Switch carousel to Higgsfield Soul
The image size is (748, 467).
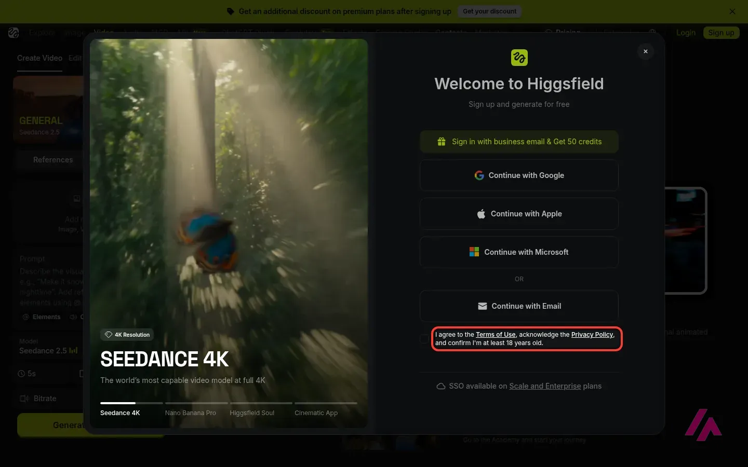click(261, 409)
